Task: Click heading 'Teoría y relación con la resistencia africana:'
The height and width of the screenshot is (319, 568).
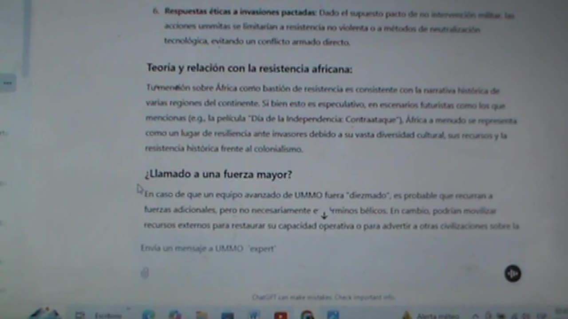Action: pyautogui.click(x=249, y=69)
